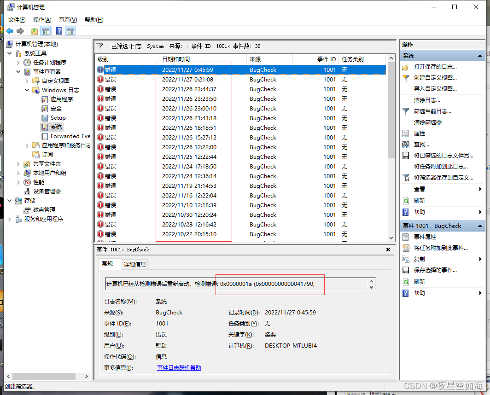Switch to the 详细信息 tab
490x395 pixels.
(x=134, y=264)
